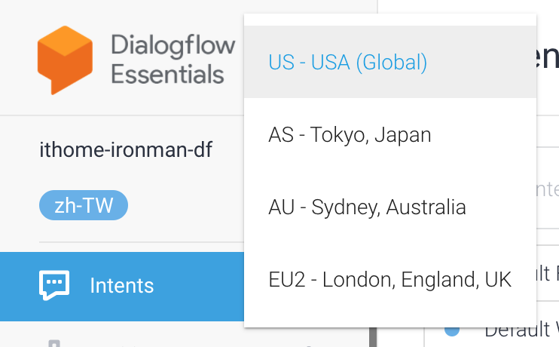Pick AU - Sydney, Australia region
Viewport: 559px width, 347px height.
(367, 207)
